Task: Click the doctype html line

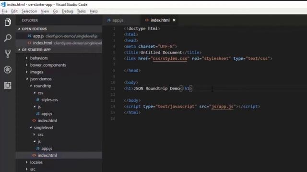Action: tap(142, 29)
